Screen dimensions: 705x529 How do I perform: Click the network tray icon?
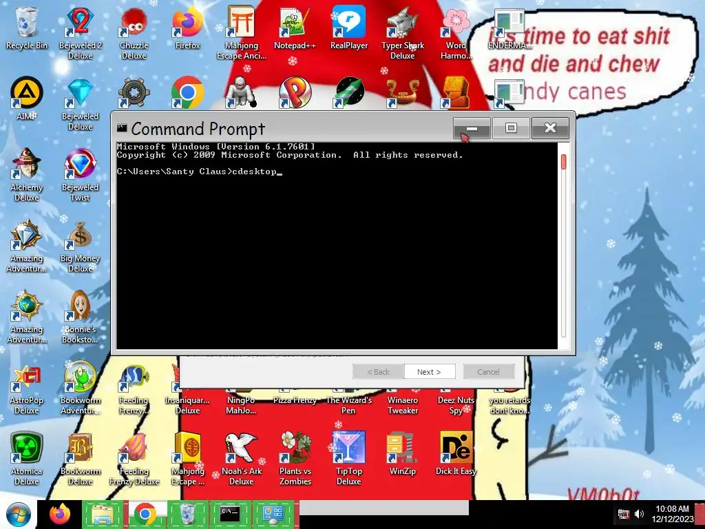click(x=624, y=514)
